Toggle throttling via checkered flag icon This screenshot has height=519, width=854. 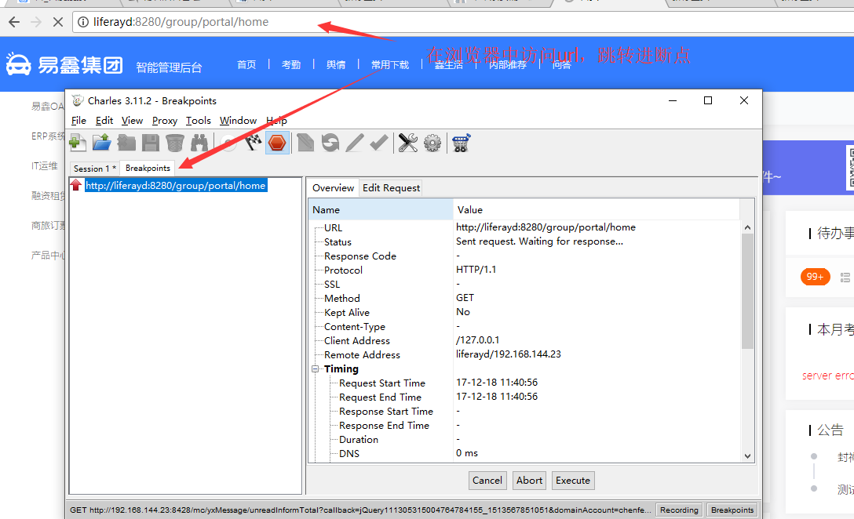point(254,143)
